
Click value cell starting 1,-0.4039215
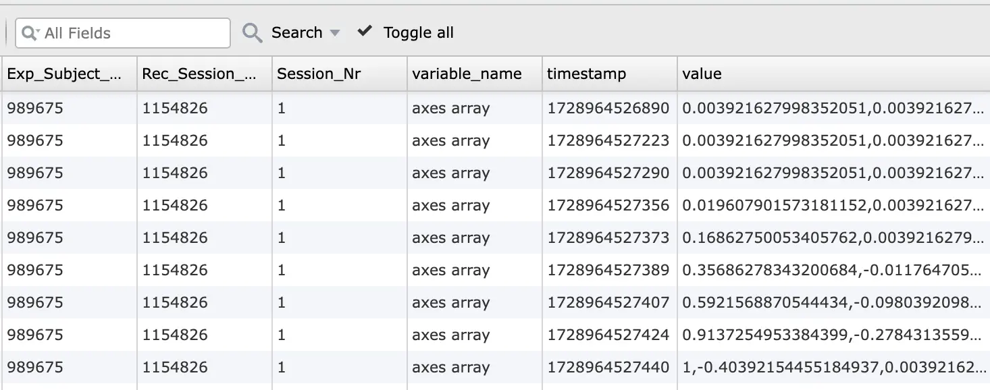[x=834, y=367]
